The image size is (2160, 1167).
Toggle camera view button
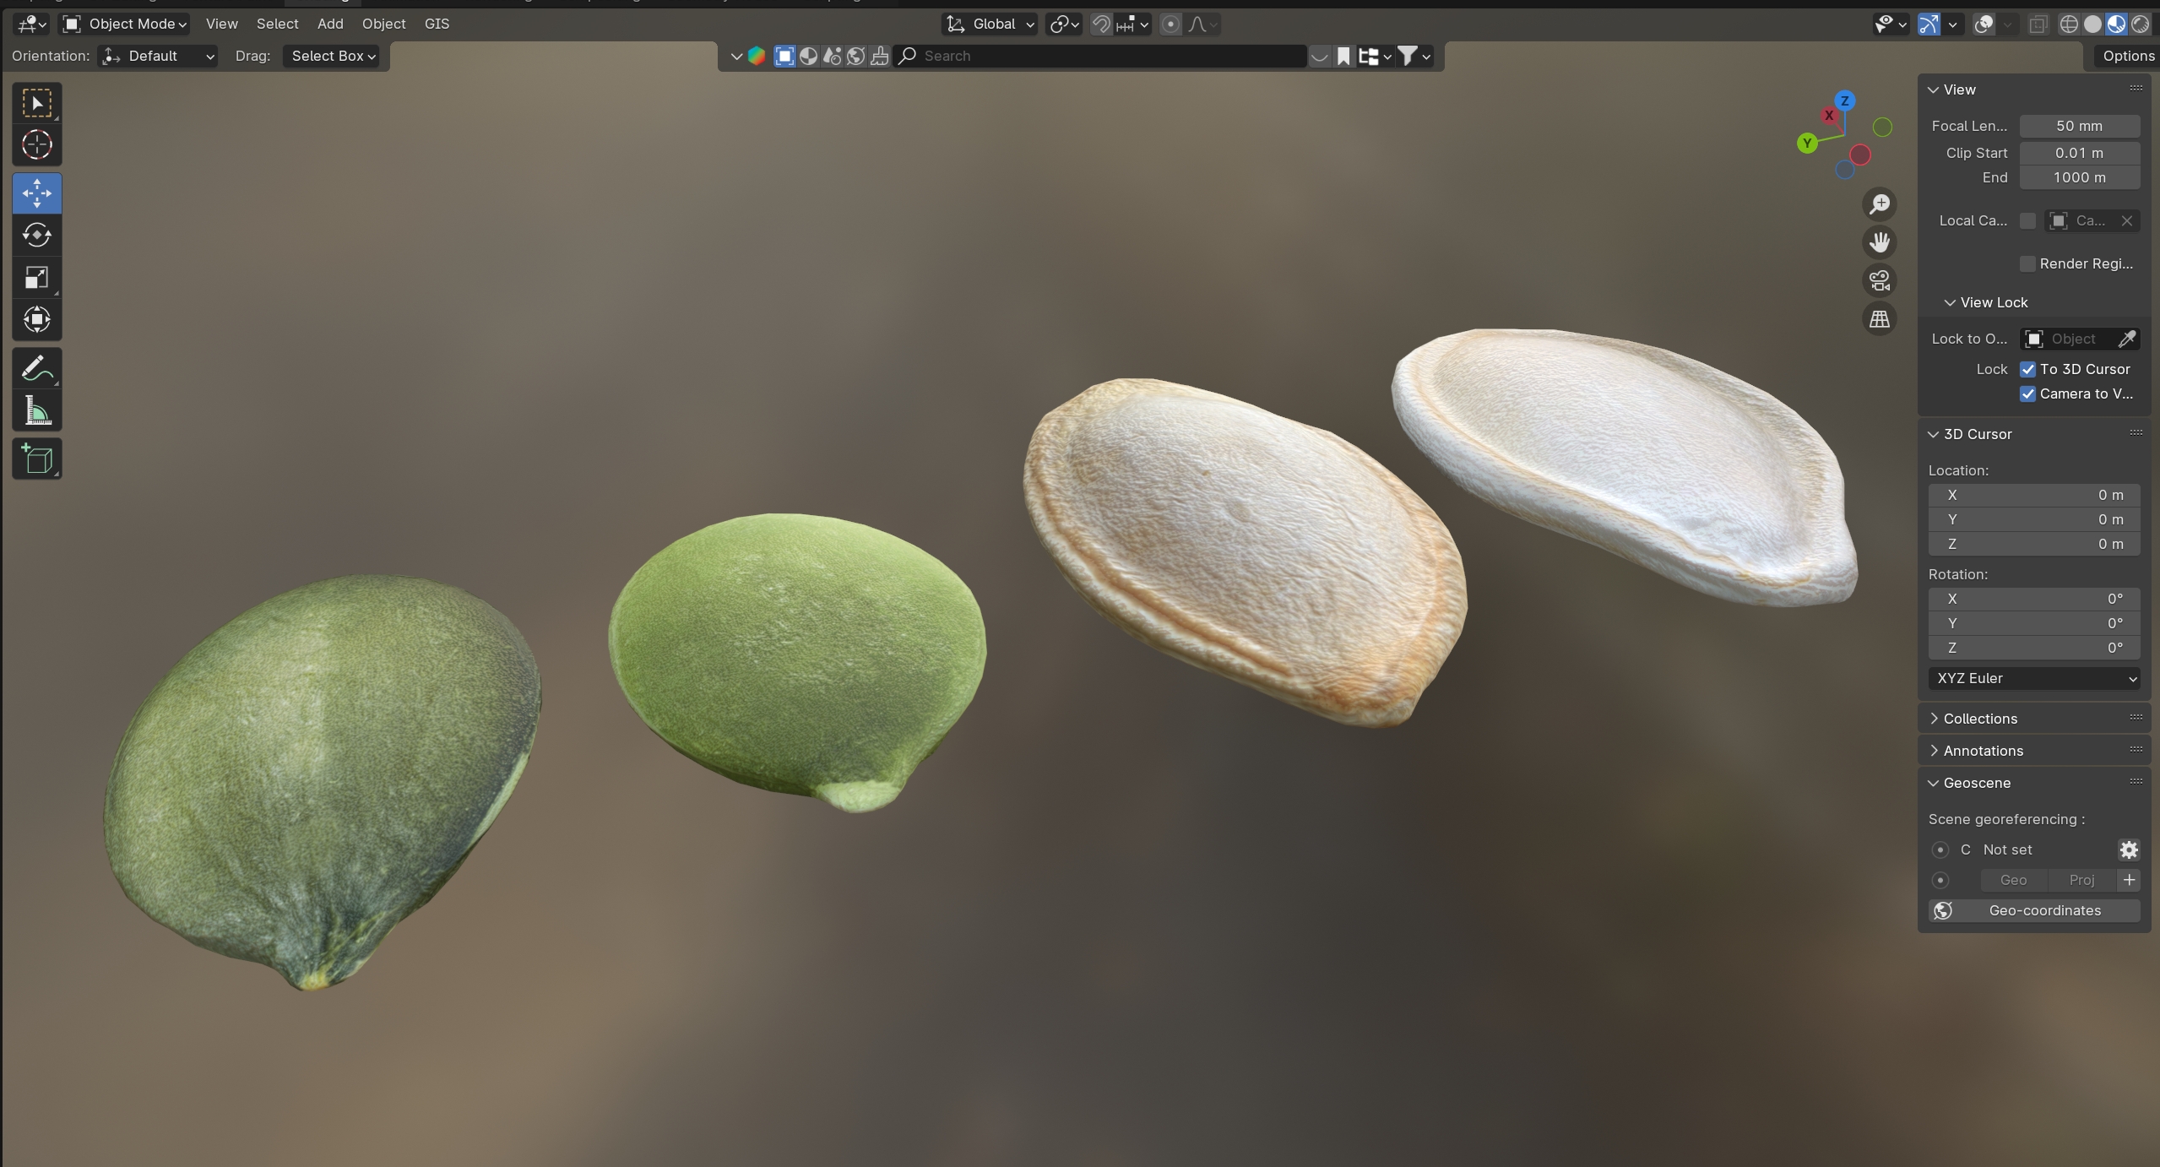point(1879,280)
